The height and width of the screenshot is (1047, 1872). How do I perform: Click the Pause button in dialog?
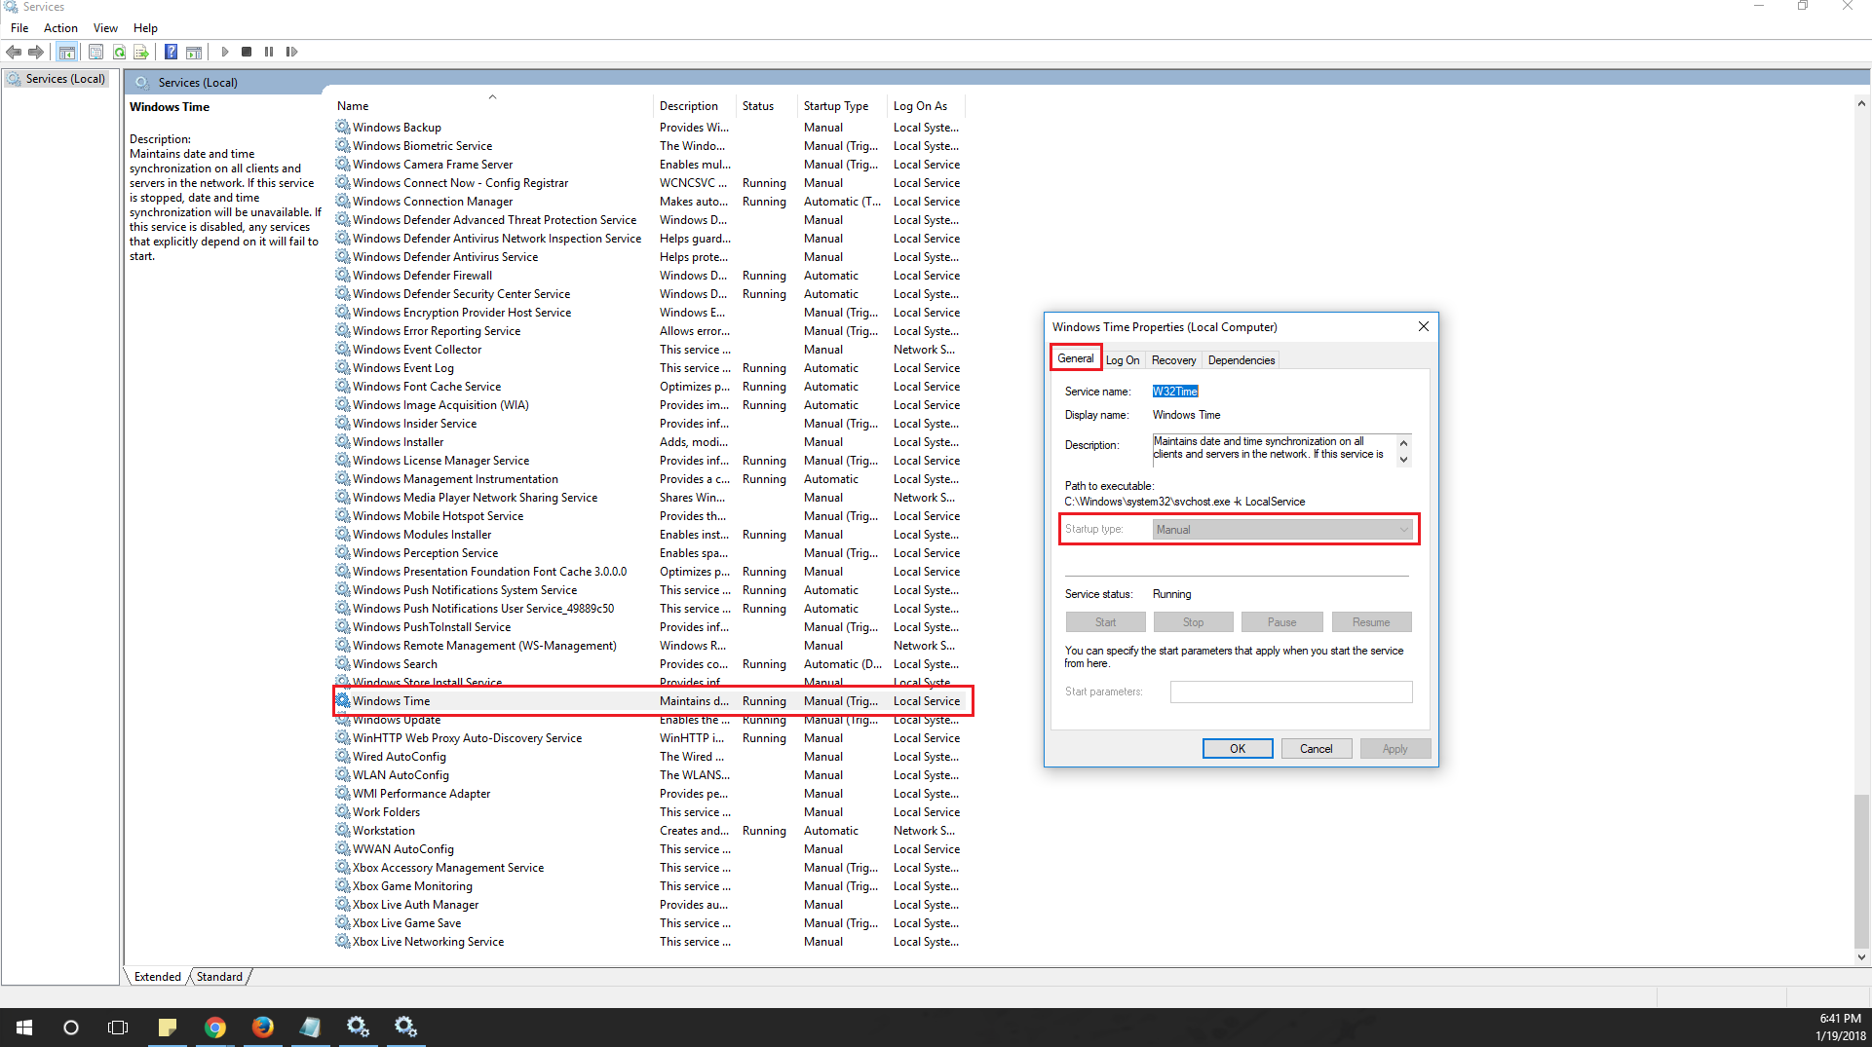tap(1282, 622)
